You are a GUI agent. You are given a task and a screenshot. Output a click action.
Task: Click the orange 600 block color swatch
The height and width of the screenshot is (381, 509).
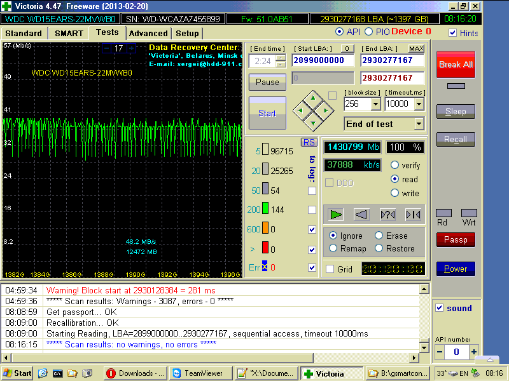pos(265,228)
